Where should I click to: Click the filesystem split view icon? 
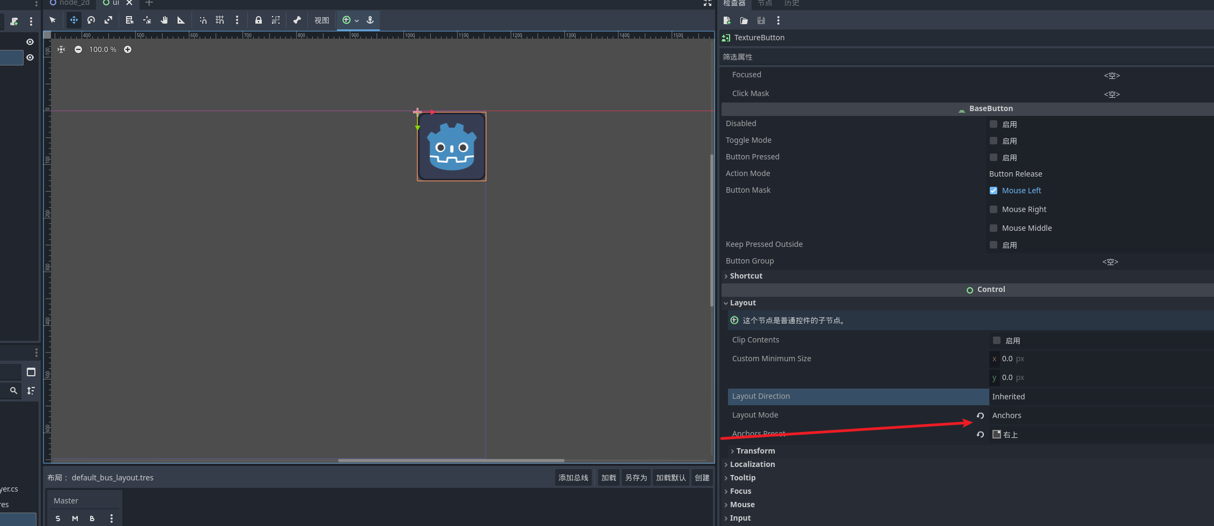[31, 372]
